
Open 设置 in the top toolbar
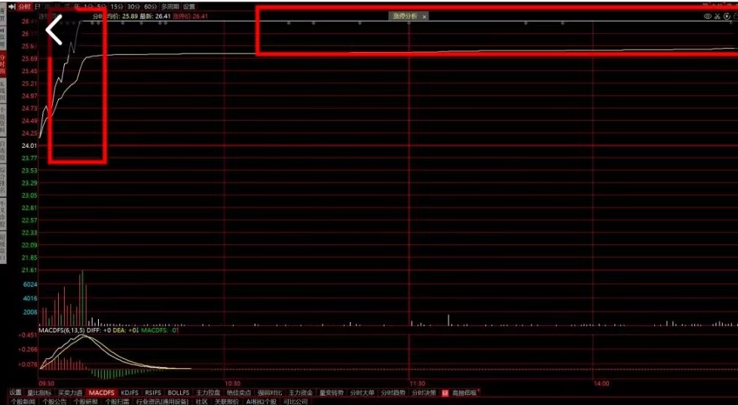[189, 6]
